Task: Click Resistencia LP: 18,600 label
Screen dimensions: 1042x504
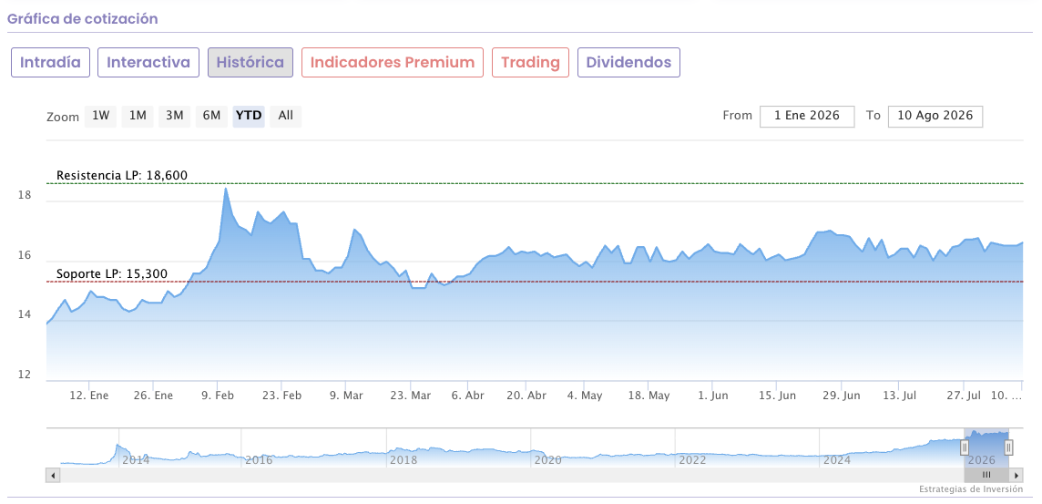Action: tap(122, 176)
